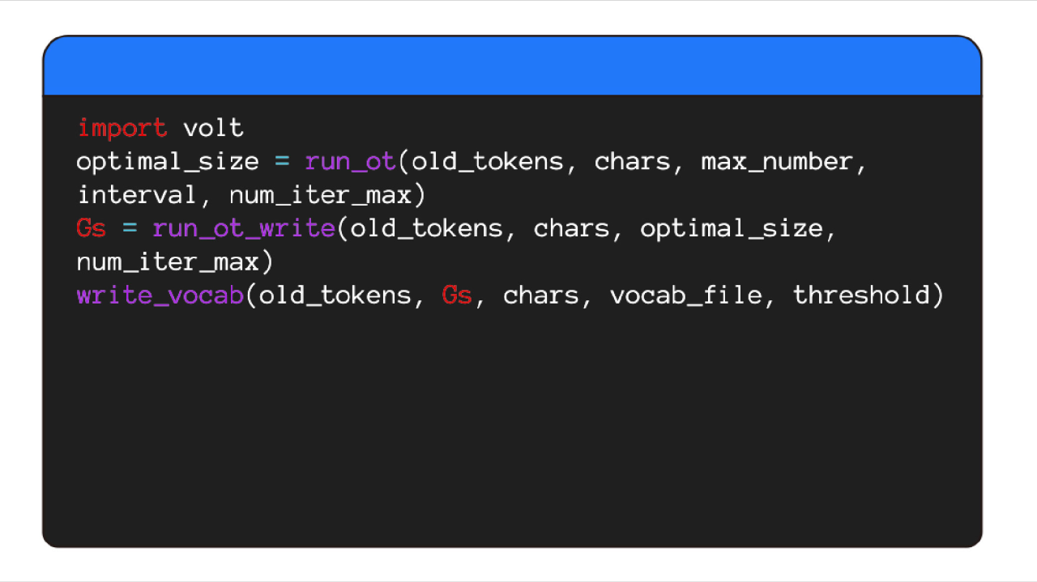This screenshot has width=1037, height=582.
Task: Click the red "import" keyword
Action: click(122, 128)
